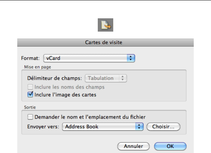Image resolution: width=211 pixels, height=153 pixels.
Task: Click the Mise en page group heading
Action: [x=37, y=67]
